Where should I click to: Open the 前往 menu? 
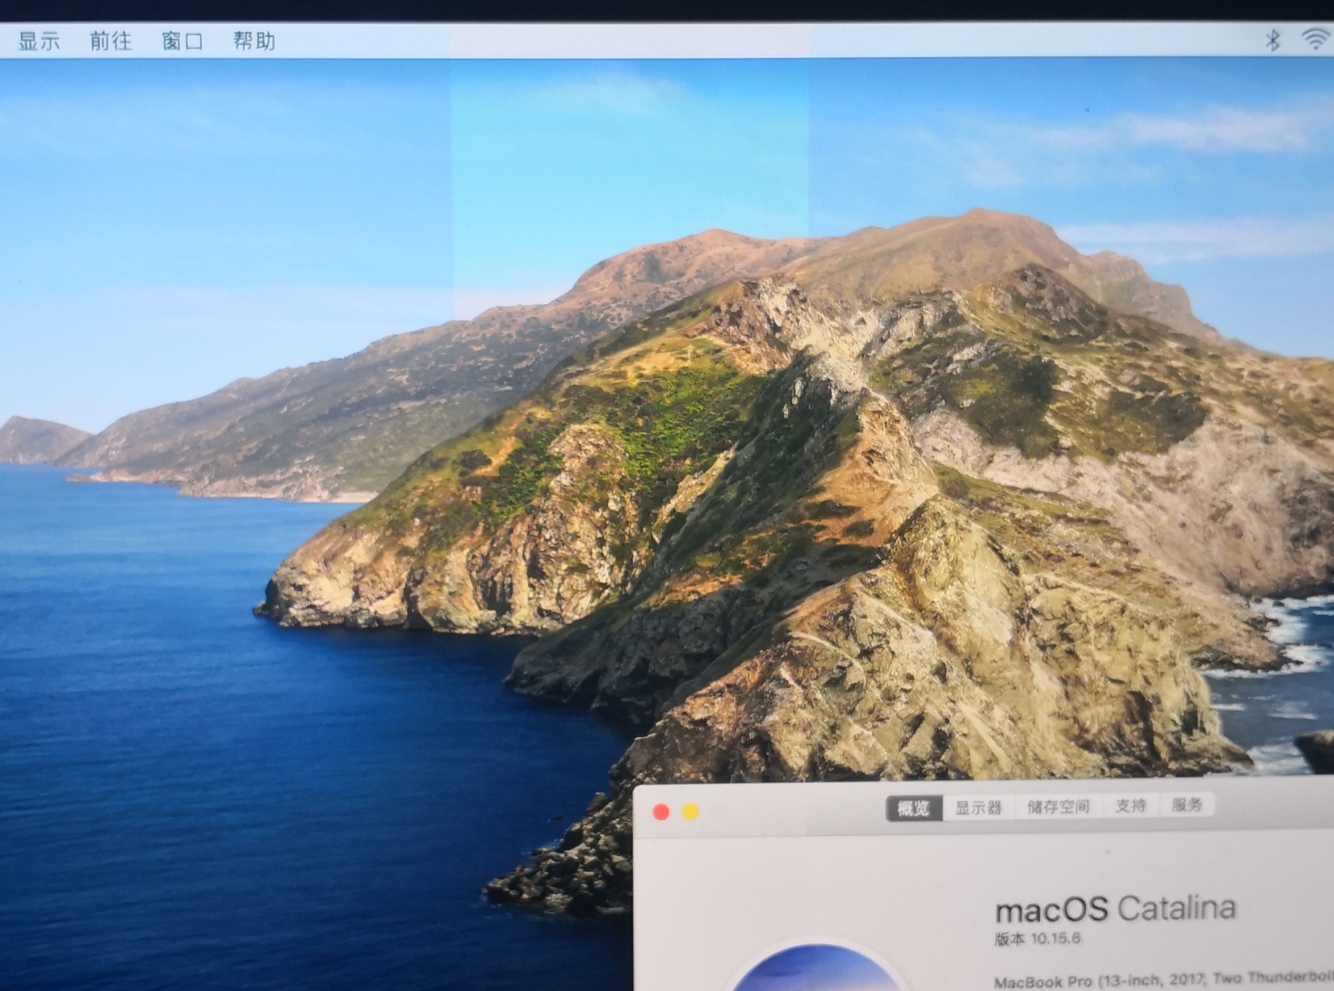click(x=110, y=41)
